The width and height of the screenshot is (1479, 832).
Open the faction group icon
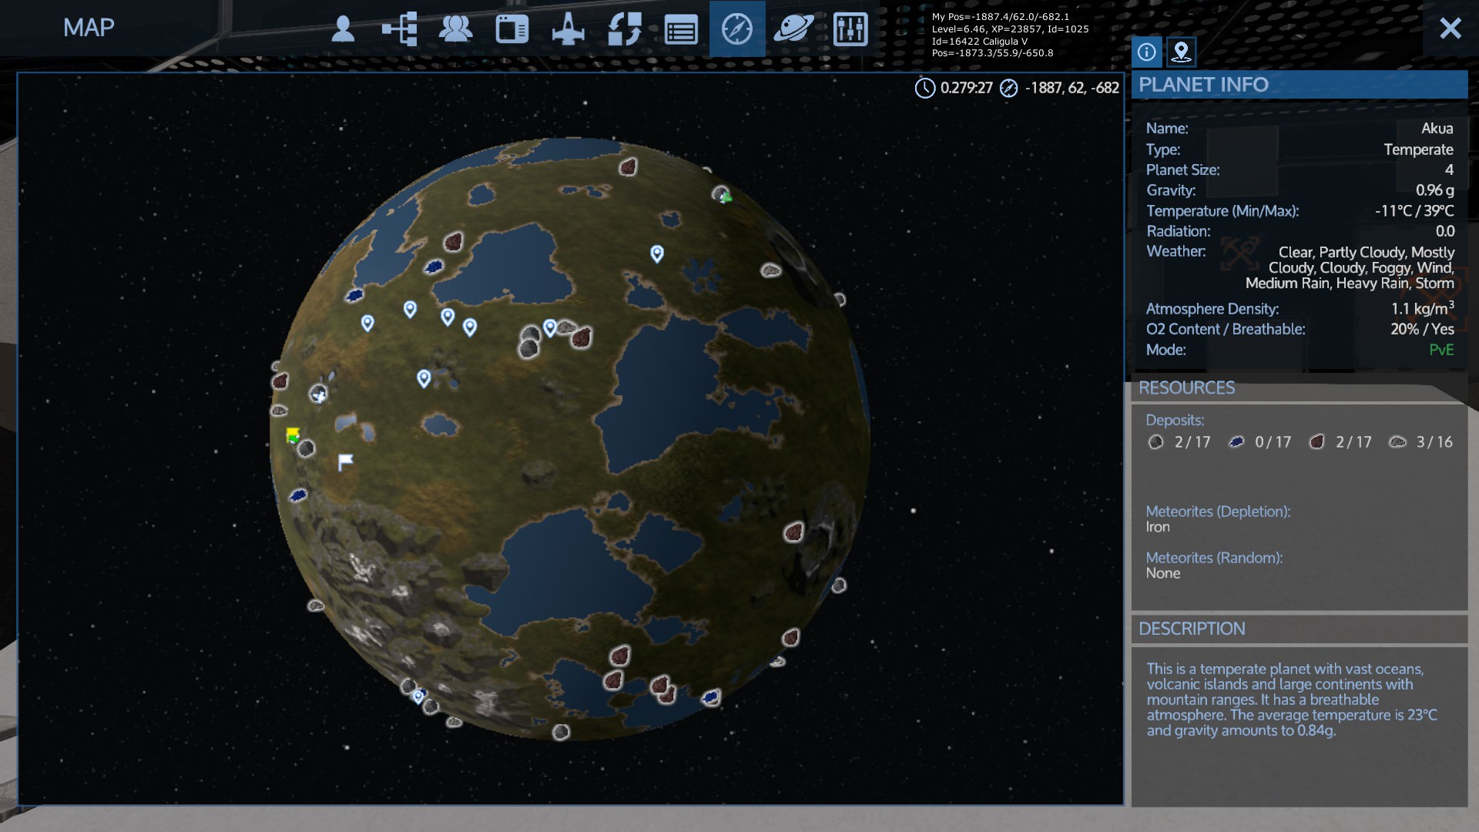pyautogui.click(x=455, y=29)
